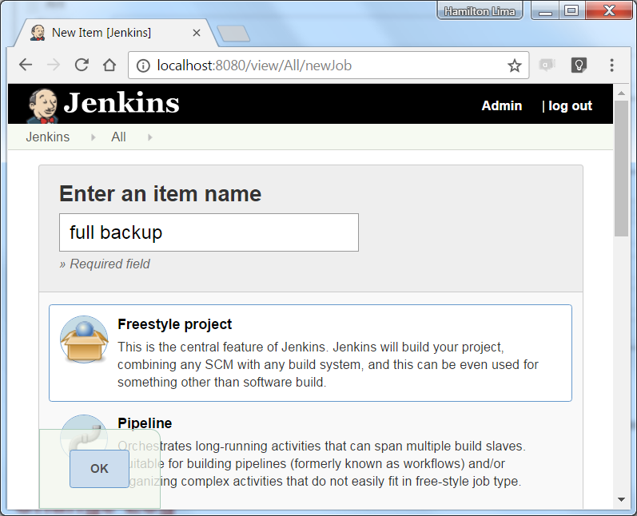
Task: Open a new browser tab
Action: pyautogui.click(x=233, y=34)
